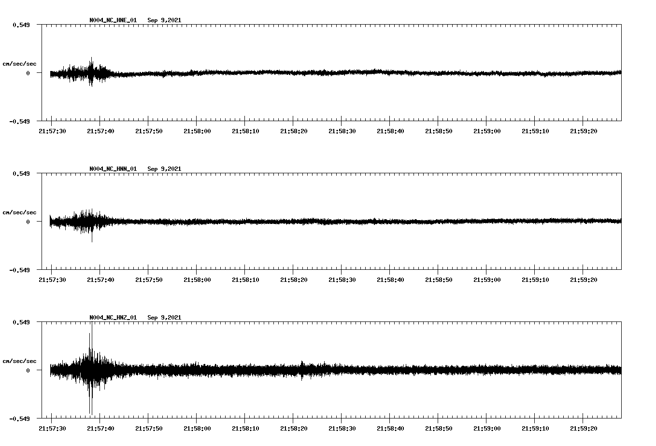Click the largest spike in HNZ waveform
Viewport: 656px width, 446px height.
pyautogui.click(x=91, y=338)
